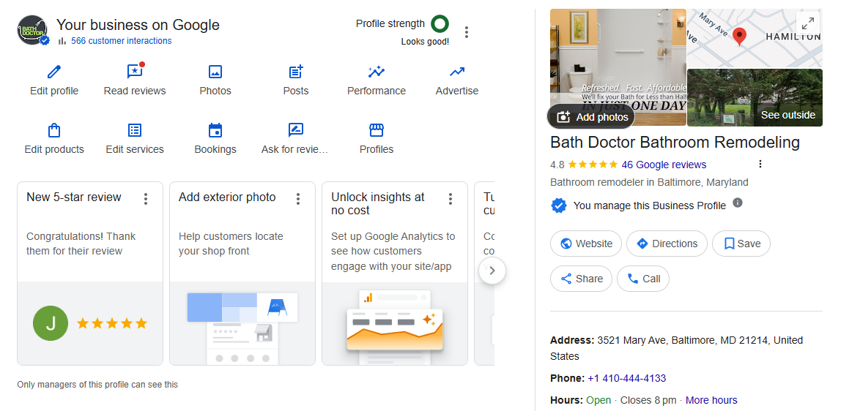Open the Unlock insights at no cost card
The height and width of the screenshot is (411, 860).
[395, 274]
